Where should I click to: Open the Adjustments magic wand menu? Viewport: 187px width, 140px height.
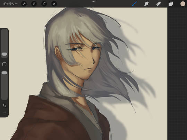pyautogui.click(x=34, y=4)
